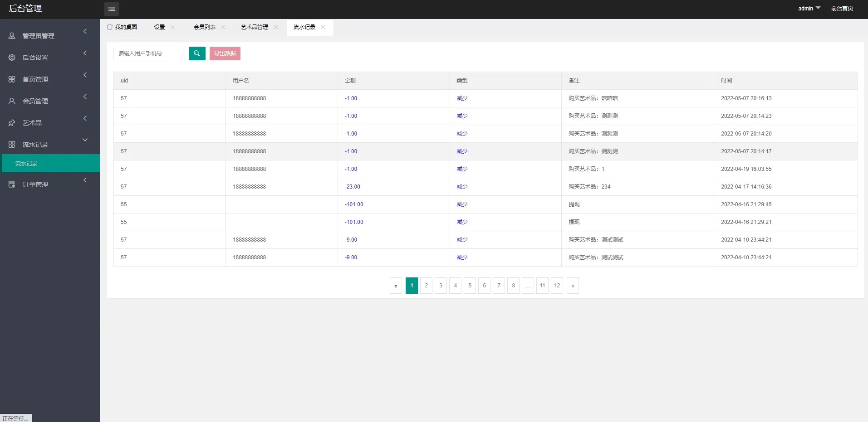Open the admin user dropdown

click(809, 9)
